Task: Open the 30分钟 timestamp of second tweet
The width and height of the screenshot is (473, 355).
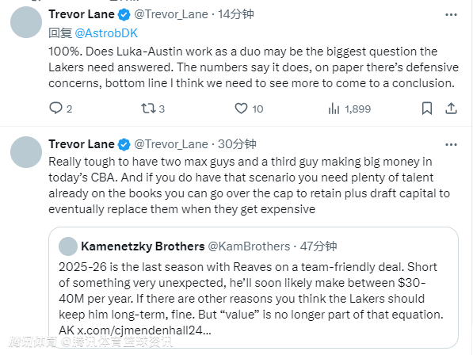Action: click(237, 144)
